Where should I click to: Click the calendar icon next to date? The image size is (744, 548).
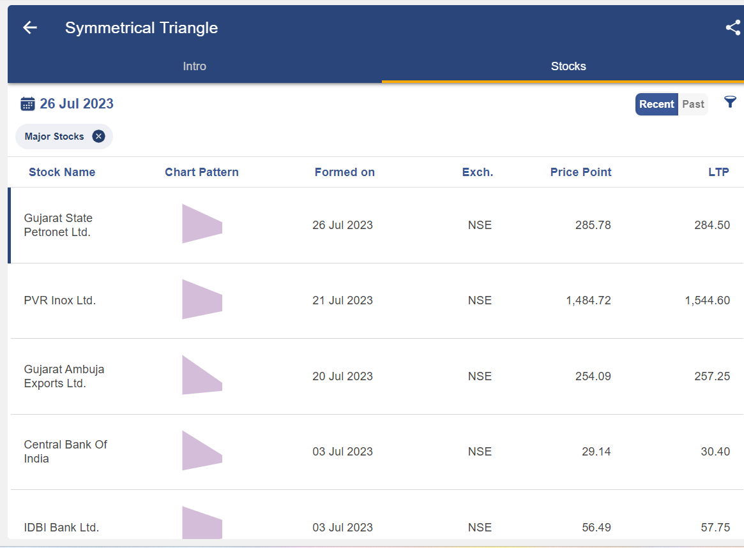(27, 104)
